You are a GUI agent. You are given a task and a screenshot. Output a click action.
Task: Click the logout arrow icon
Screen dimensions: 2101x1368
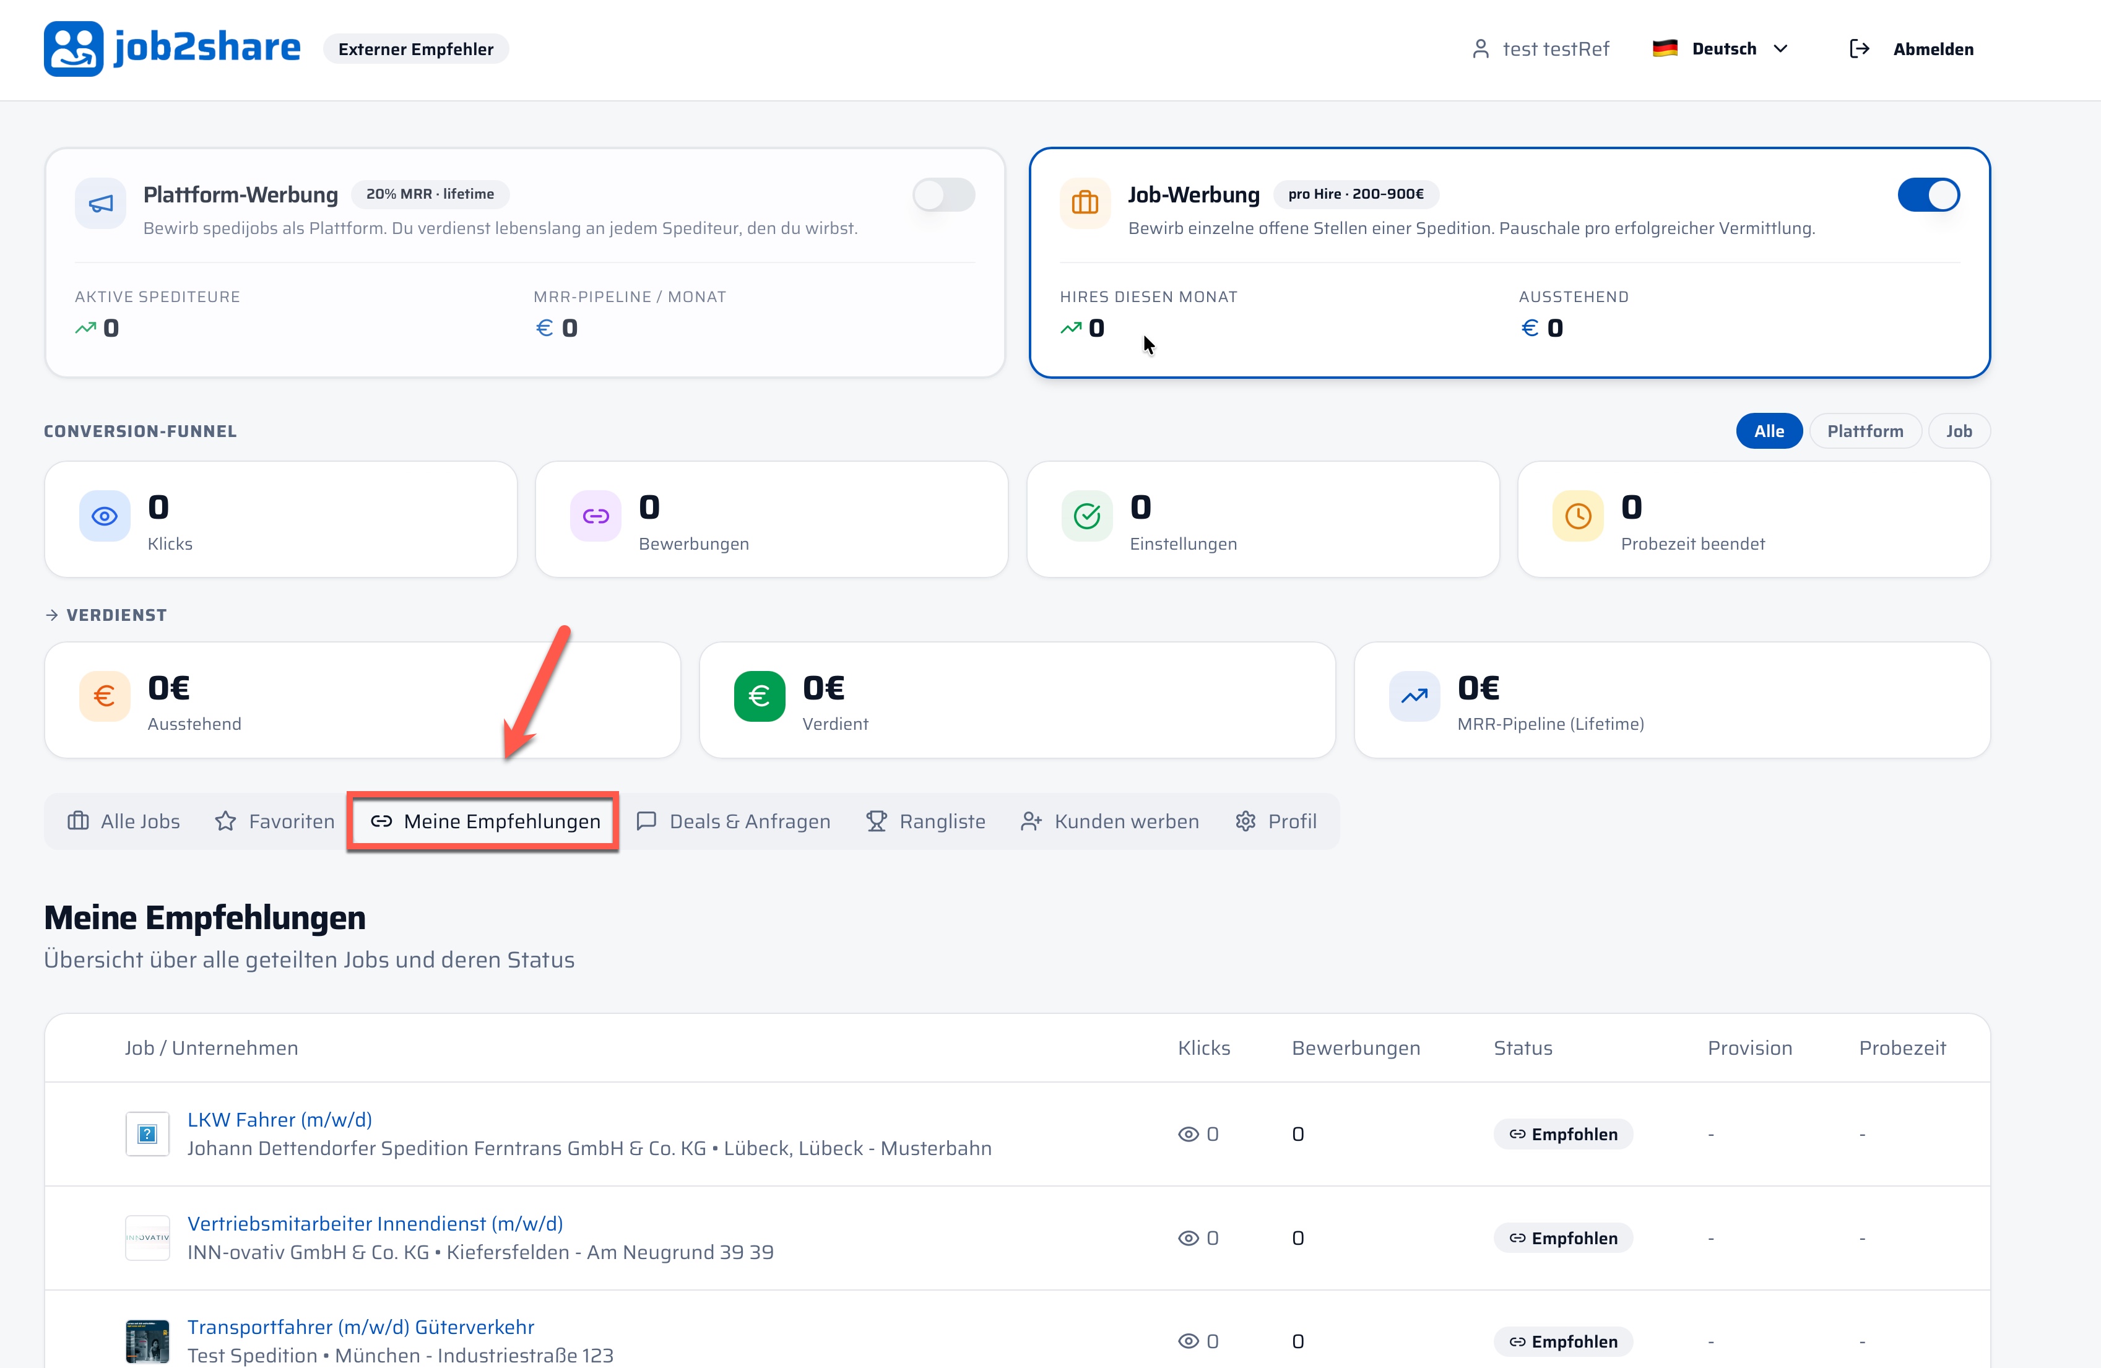click(1859, 48)
